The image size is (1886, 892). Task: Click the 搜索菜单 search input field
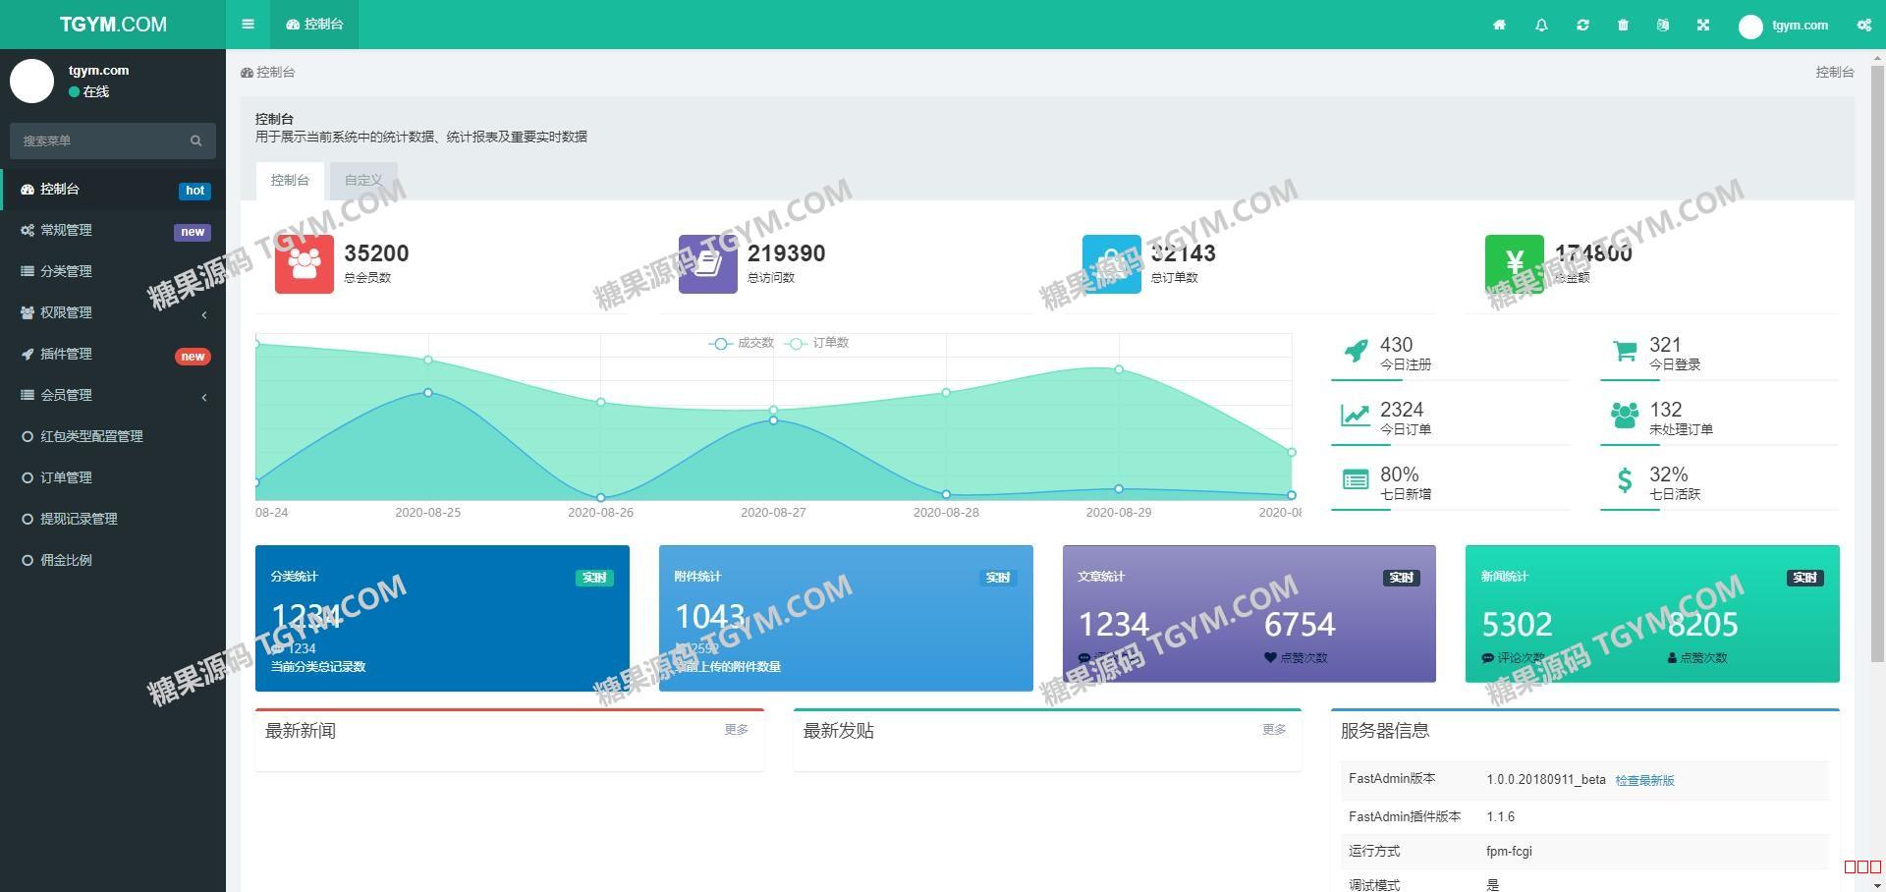click(98, 140)
